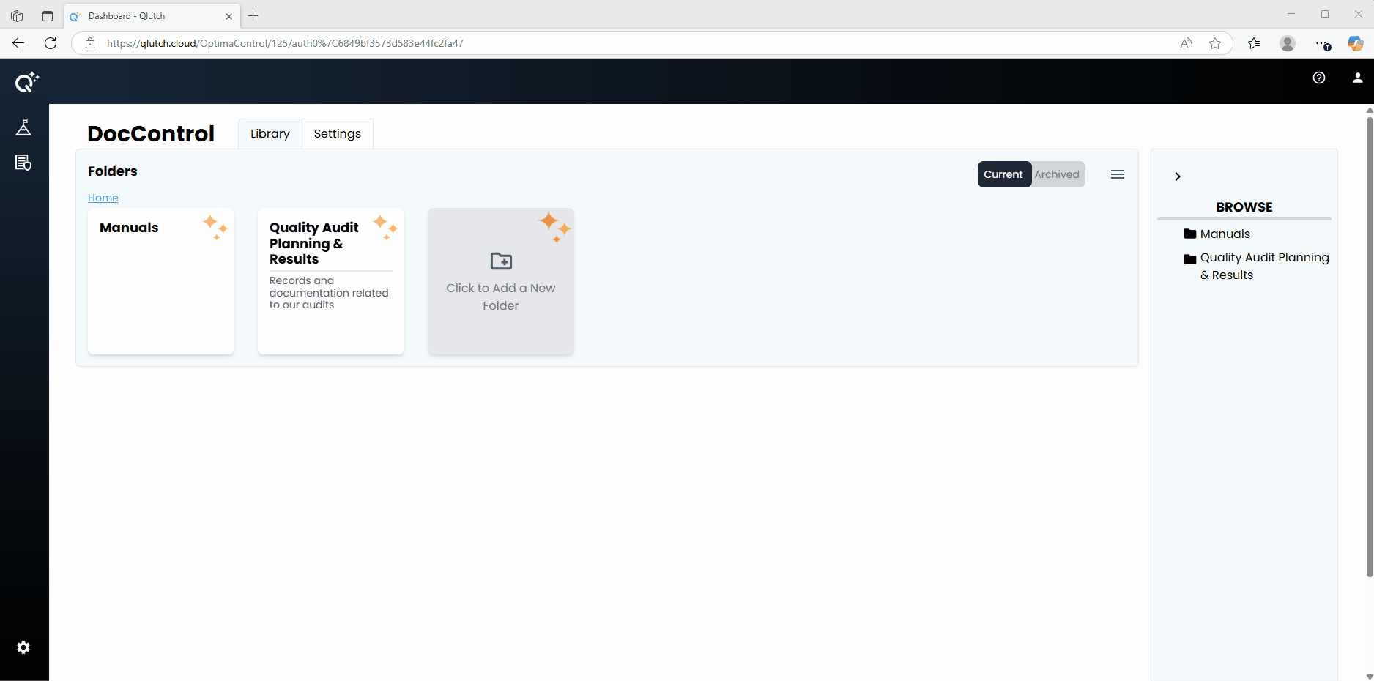Click the BROWSE panel heading
Image resolution: width=1374 pixels, height=681 pixels.
point(1244,207)
